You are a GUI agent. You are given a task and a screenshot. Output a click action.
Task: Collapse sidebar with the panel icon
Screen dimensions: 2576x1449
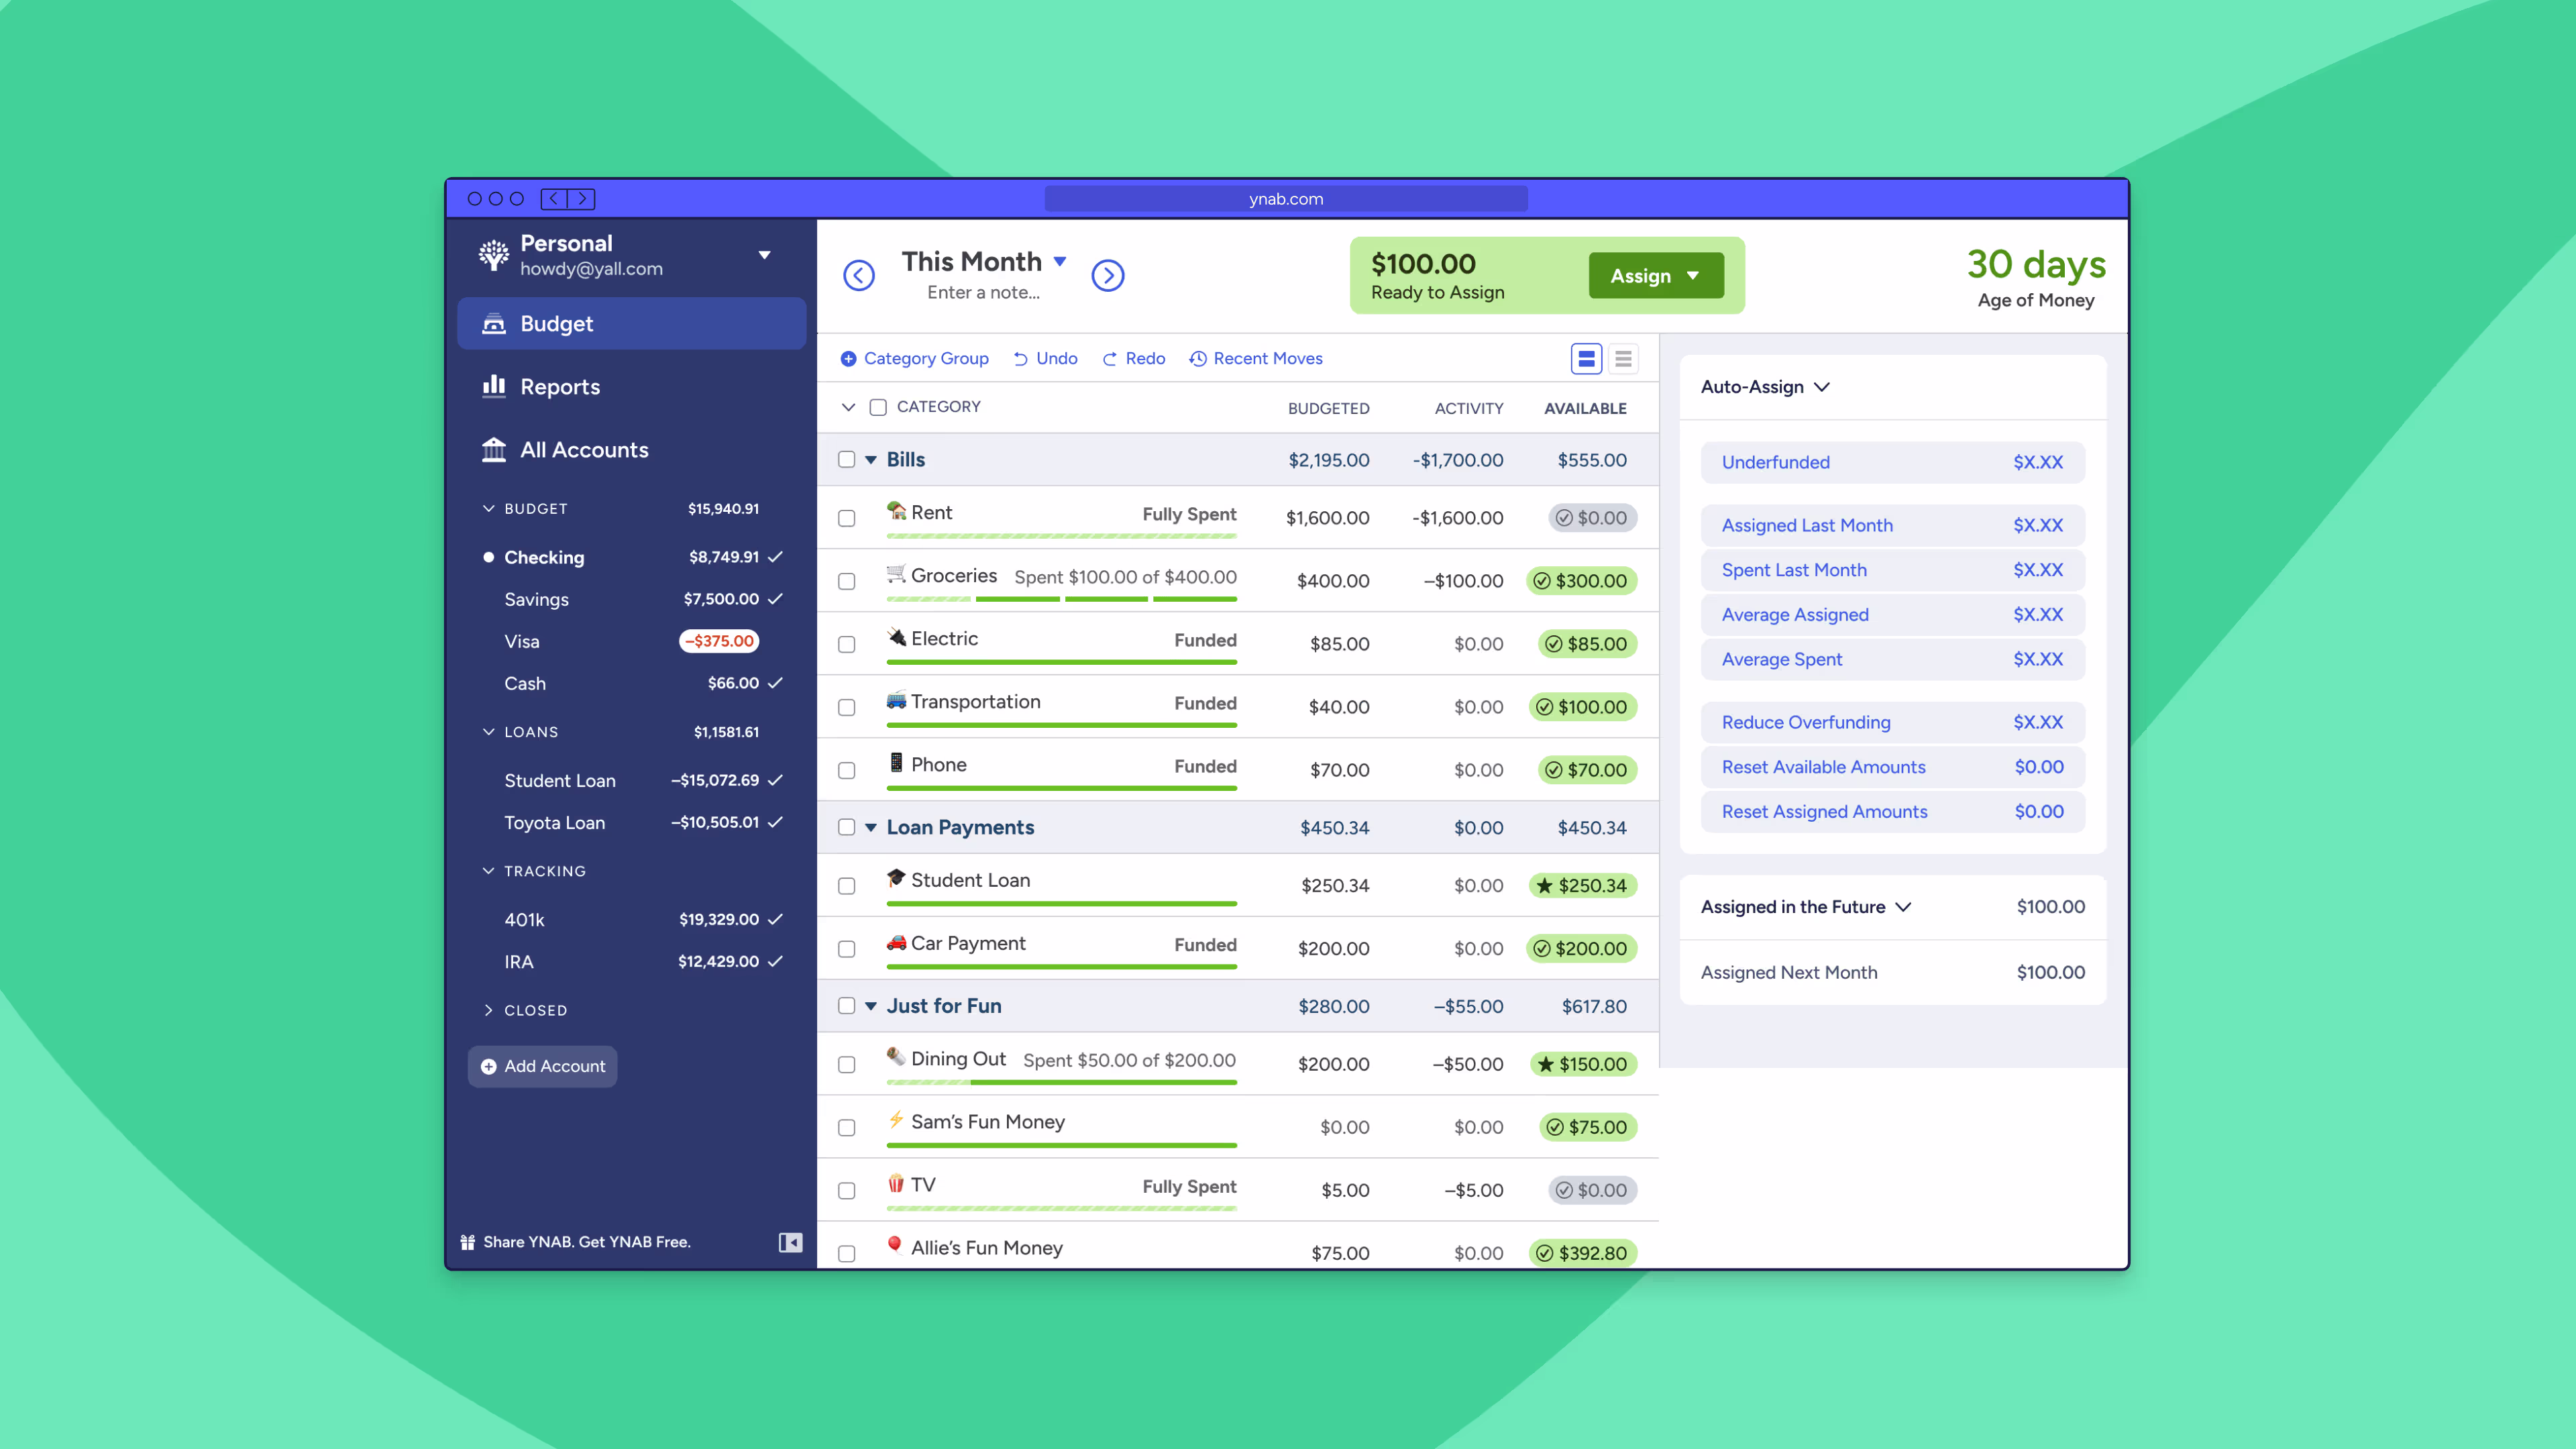790,1242
